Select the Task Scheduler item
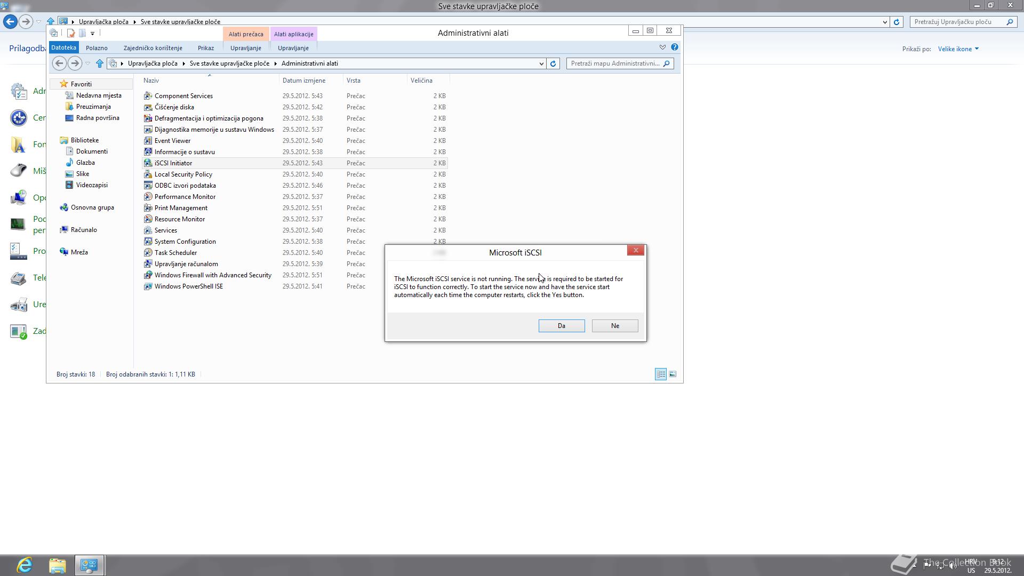1024x576 pixels. pos(175,252)
